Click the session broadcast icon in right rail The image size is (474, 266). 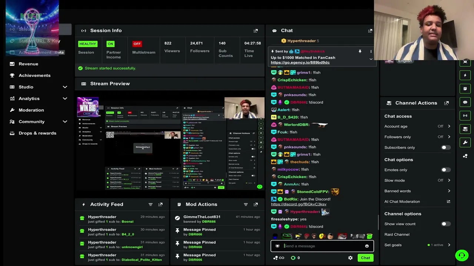465,116
